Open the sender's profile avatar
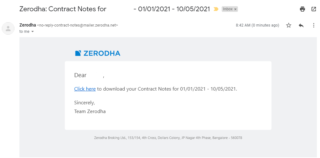The width and height of the screenshot is (320, 158). point(8,28)
